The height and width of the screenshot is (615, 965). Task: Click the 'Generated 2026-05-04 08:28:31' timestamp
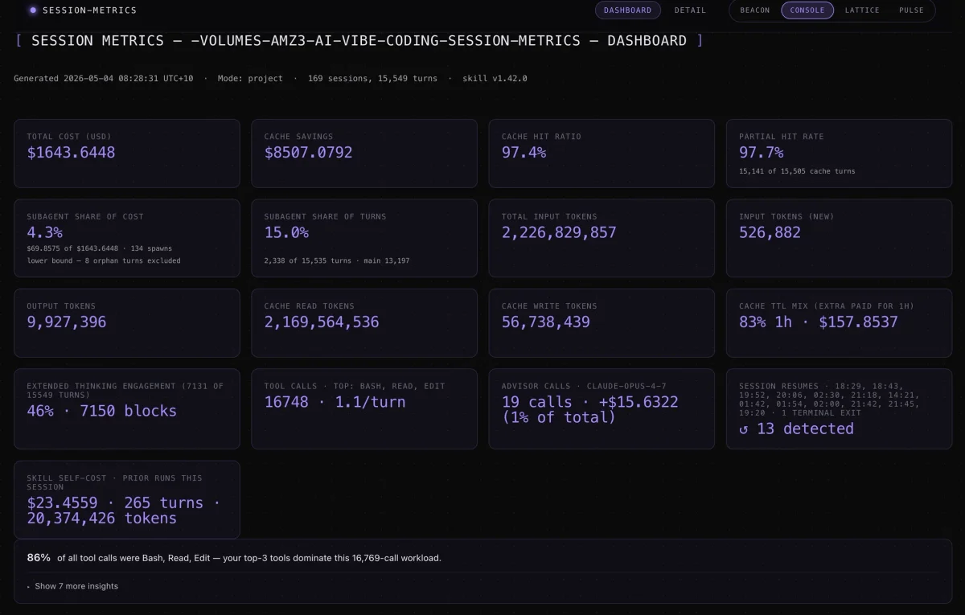104,78
